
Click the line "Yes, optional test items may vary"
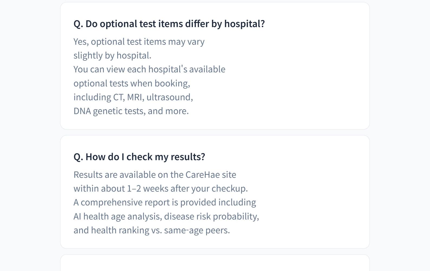click(139, 42)
